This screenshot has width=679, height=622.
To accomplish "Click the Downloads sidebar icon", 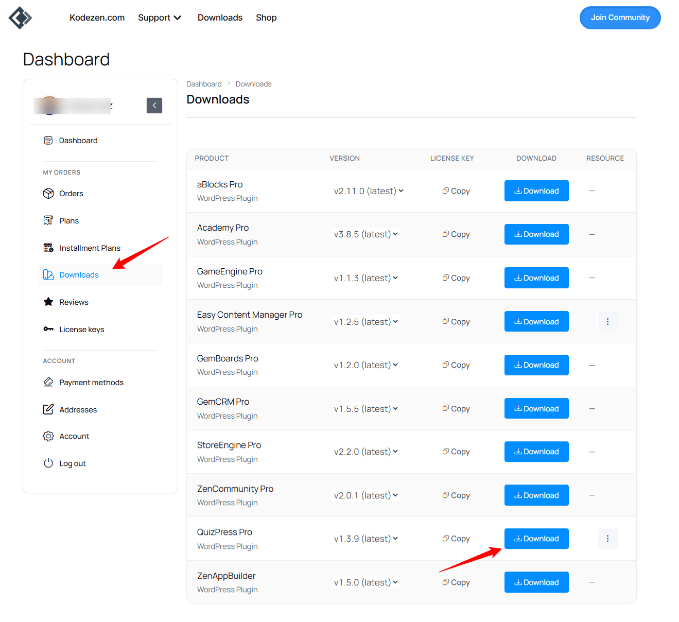I will coord(48,275).
